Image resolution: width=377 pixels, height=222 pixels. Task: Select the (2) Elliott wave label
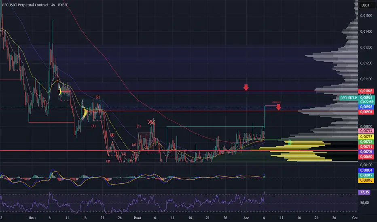[x=97, y=97]
